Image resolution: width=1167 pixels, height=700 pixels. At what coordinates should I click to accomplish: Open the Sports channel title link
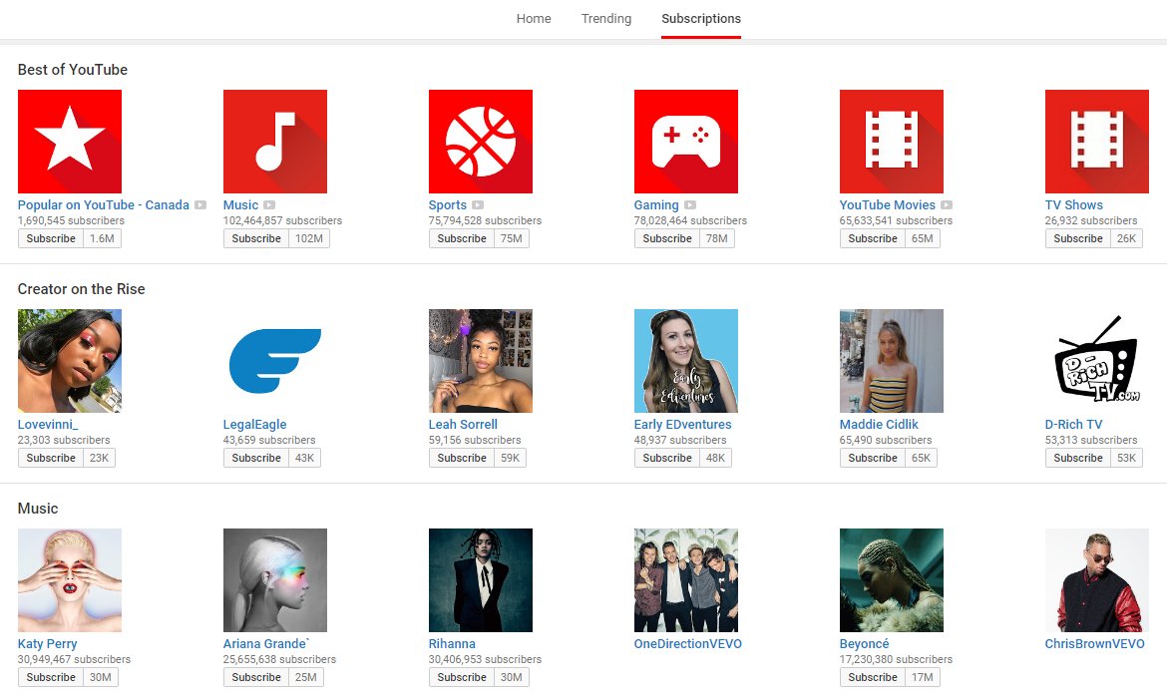pyautogui.click(x=447, y=205)
